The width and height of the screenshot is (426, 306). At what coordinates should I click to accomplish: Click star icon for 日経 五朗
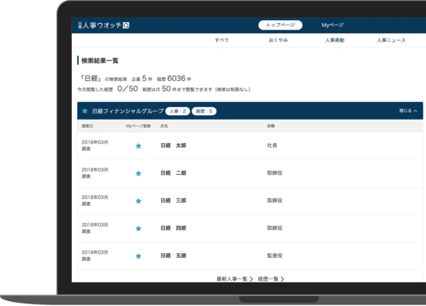tap(138, 256)
